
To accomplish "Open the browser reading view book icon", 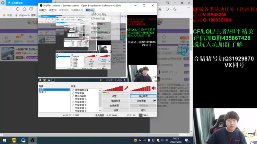I will (x=31, y=9).
